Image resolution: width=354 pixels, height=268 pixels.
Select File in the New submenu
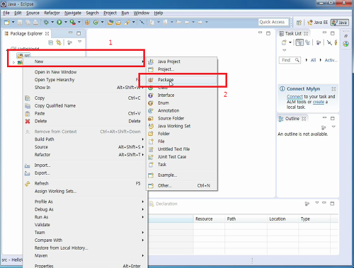[x=182, y=141]
